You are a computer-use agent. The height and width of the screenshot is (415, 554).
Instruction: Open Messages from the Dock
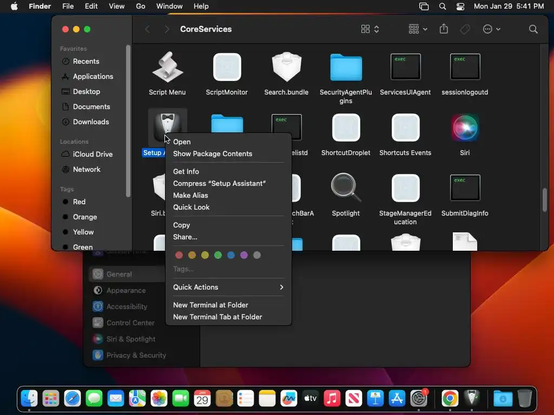pos(94,398)
